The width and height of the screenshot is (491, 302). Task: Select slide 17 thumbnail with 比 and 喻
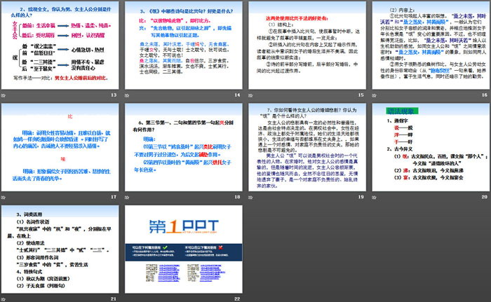tap(60, 147)
